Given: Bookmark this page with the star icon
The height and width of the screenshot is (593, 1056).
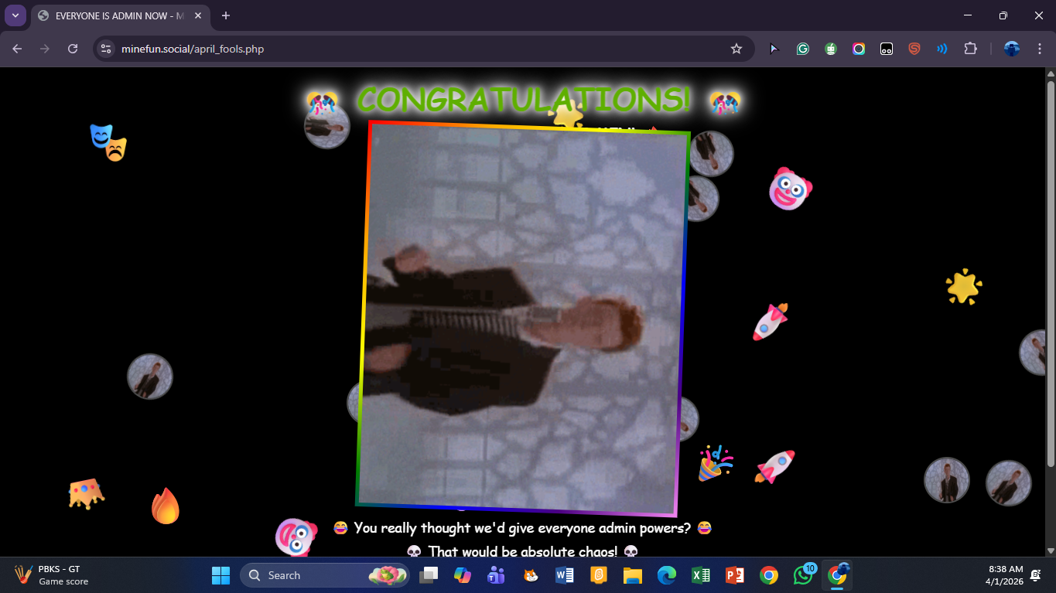Looking at the screenshot, I should coord(736,49).
